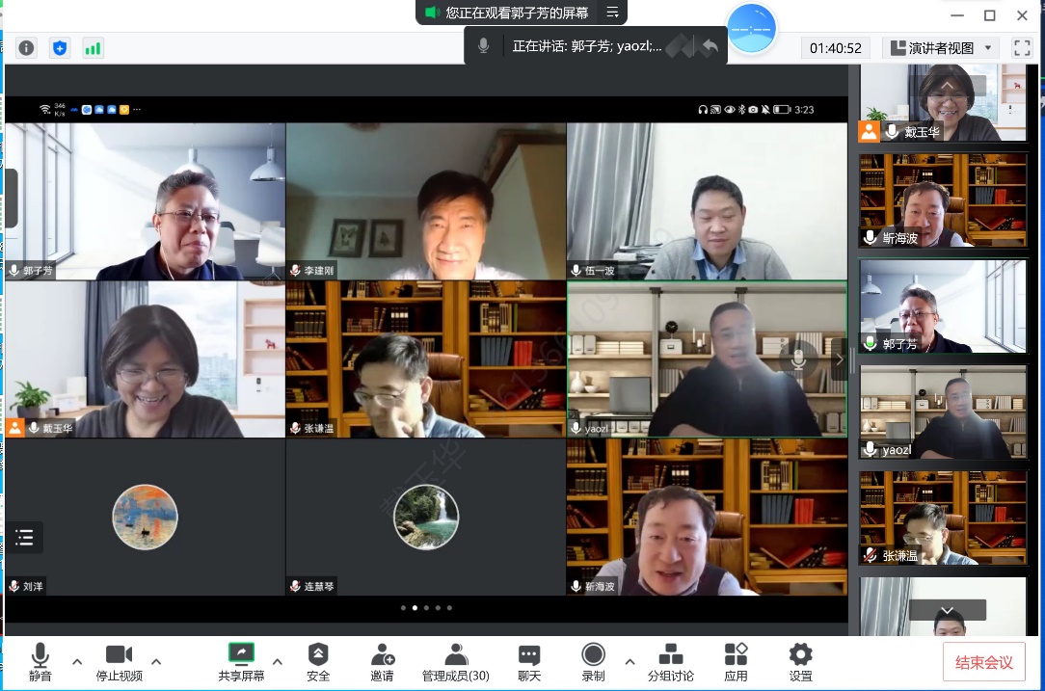Expand the audio options arrow beside 静音
The image size is (1045, 691).
point(77,662)
